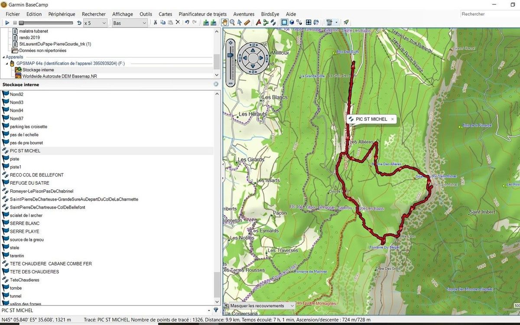The image size is (520, 325).
Task: Open the BirdsEye menu
Action: (270, 14)
